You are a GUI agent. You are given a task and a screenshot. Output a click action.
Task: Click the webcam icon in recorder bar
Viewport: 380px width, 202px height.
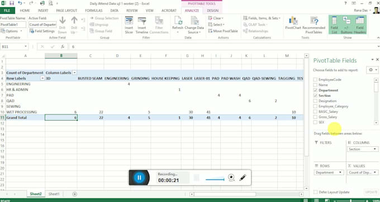pyautogui.click(x=231, y=178)
